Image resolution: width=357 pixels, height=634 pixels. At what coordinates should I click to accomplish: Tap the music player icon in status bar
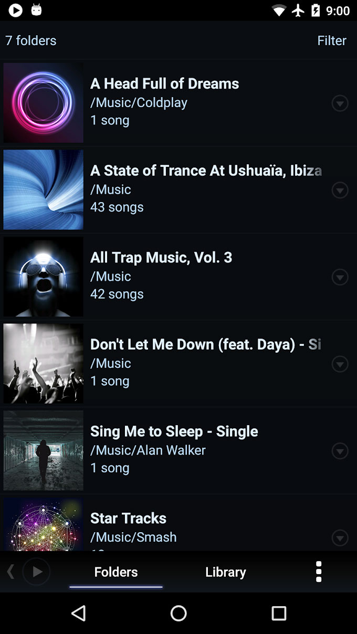15,10
